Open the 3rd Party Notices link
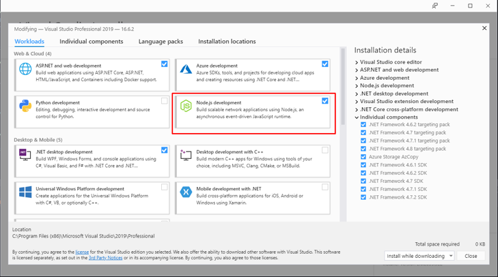Viewport: 498px width, 277px height. (105, 258)
